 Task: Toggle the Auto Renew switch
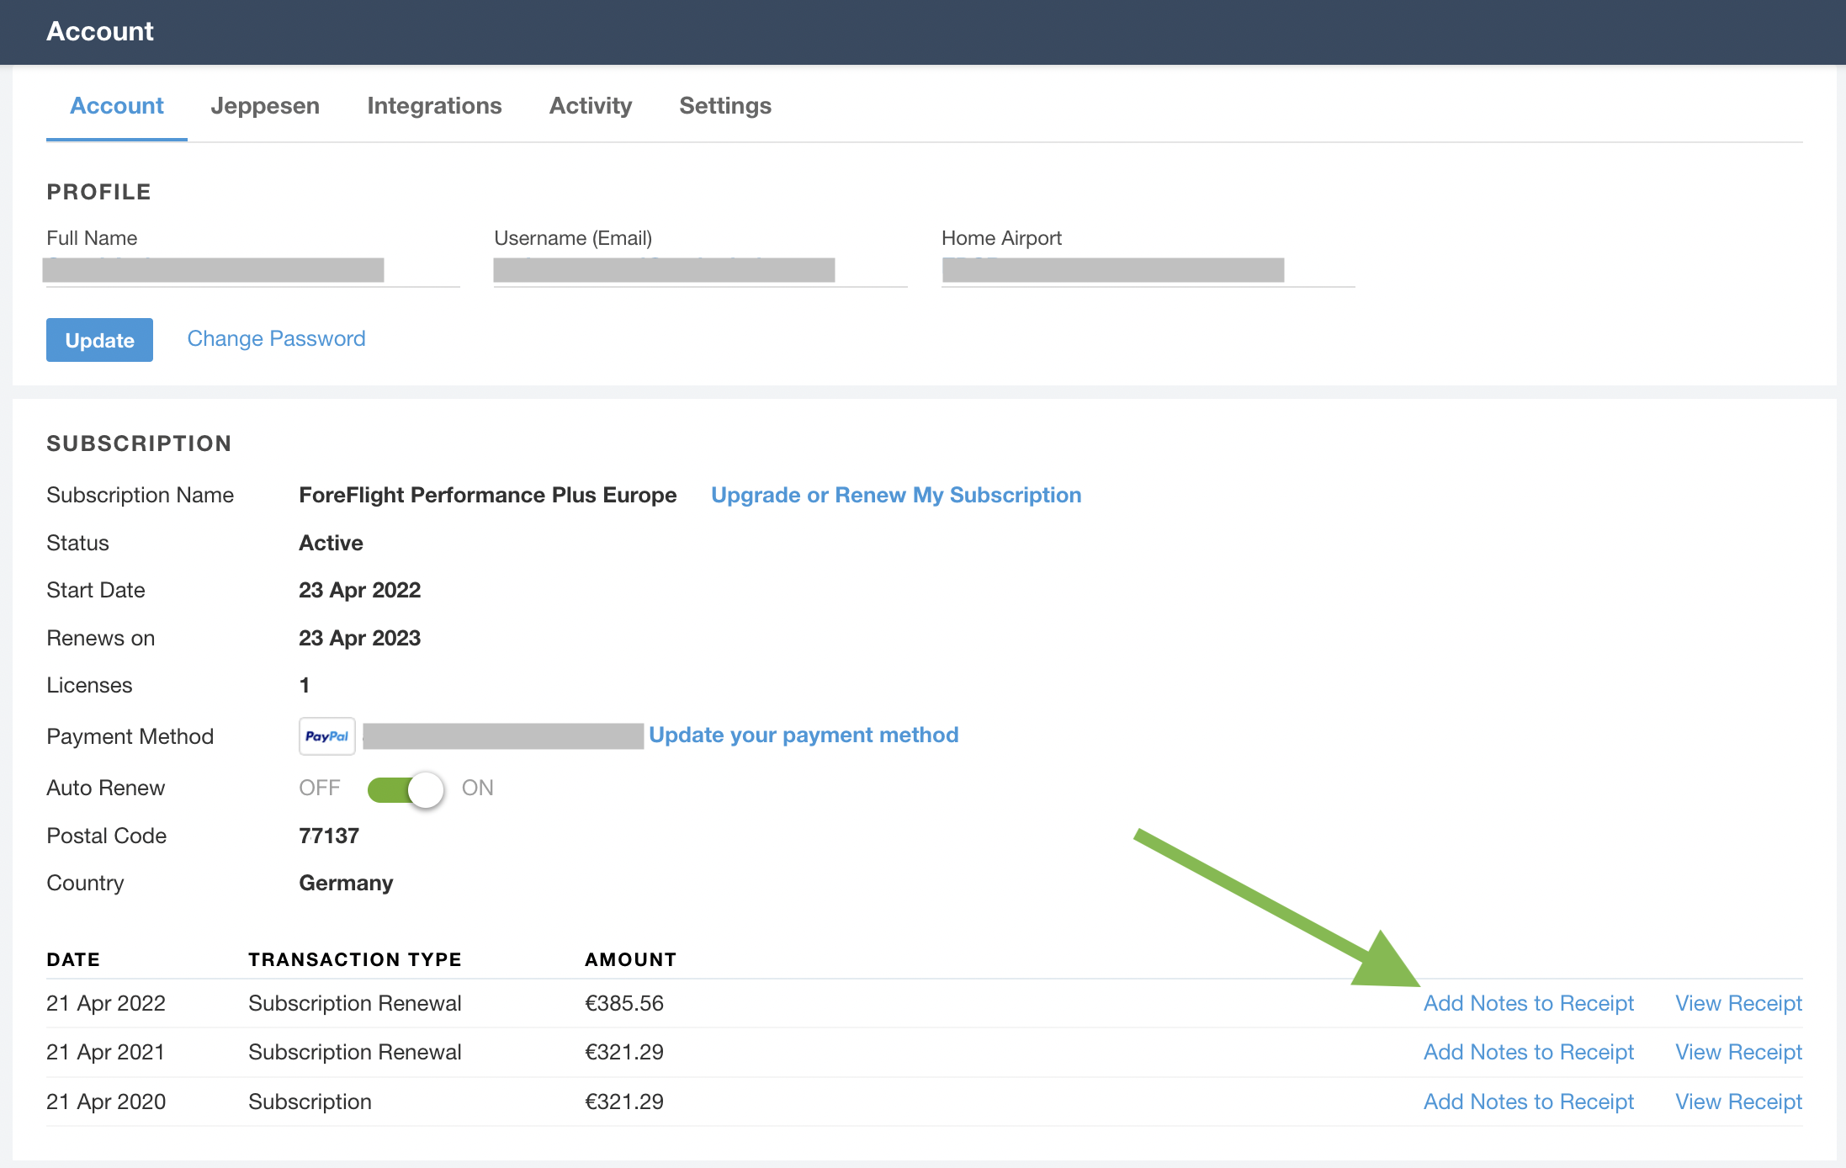pos(406,789)
